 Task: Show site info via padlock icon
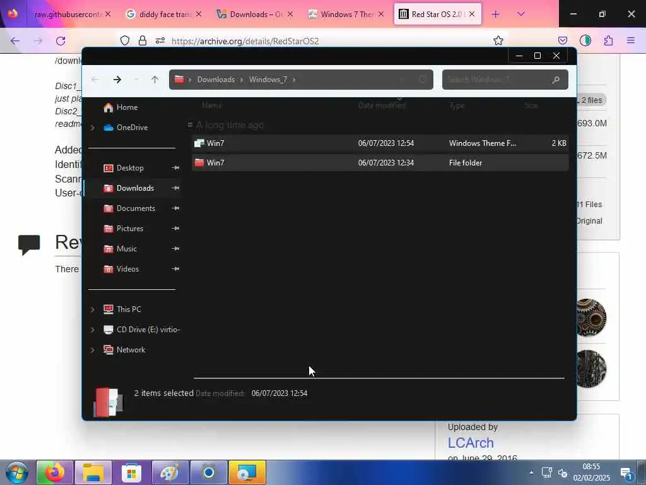pyautogui.click(x=143, y=40)
